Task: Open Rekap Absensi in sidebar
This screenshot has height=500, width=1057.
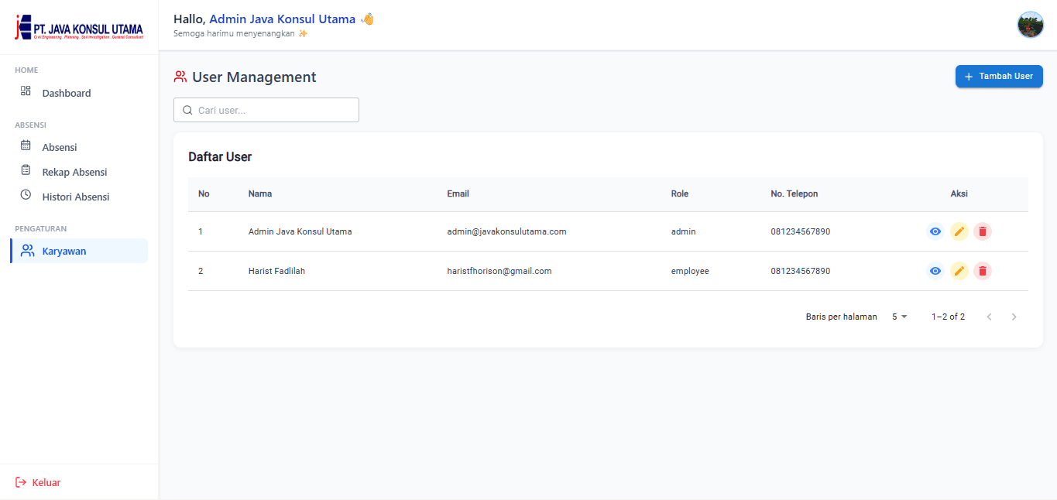Action: (74, 172)
